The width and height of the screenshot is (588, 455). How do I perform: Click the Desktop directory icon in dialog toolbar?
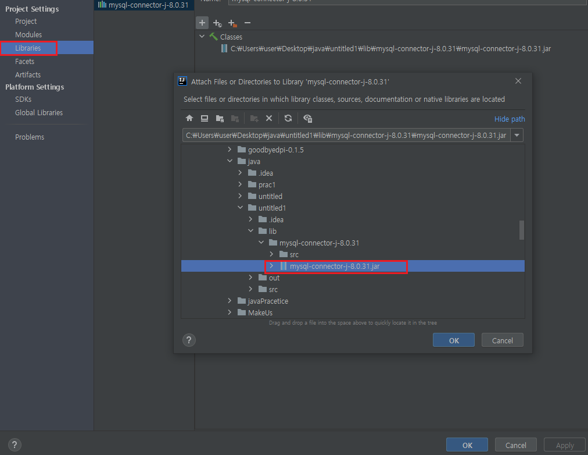tap(205, 119)
